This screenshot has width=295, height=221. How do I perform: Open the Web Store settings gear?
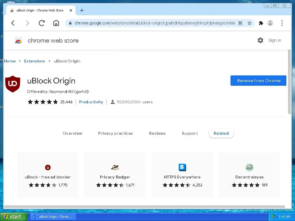pos(260,40)
